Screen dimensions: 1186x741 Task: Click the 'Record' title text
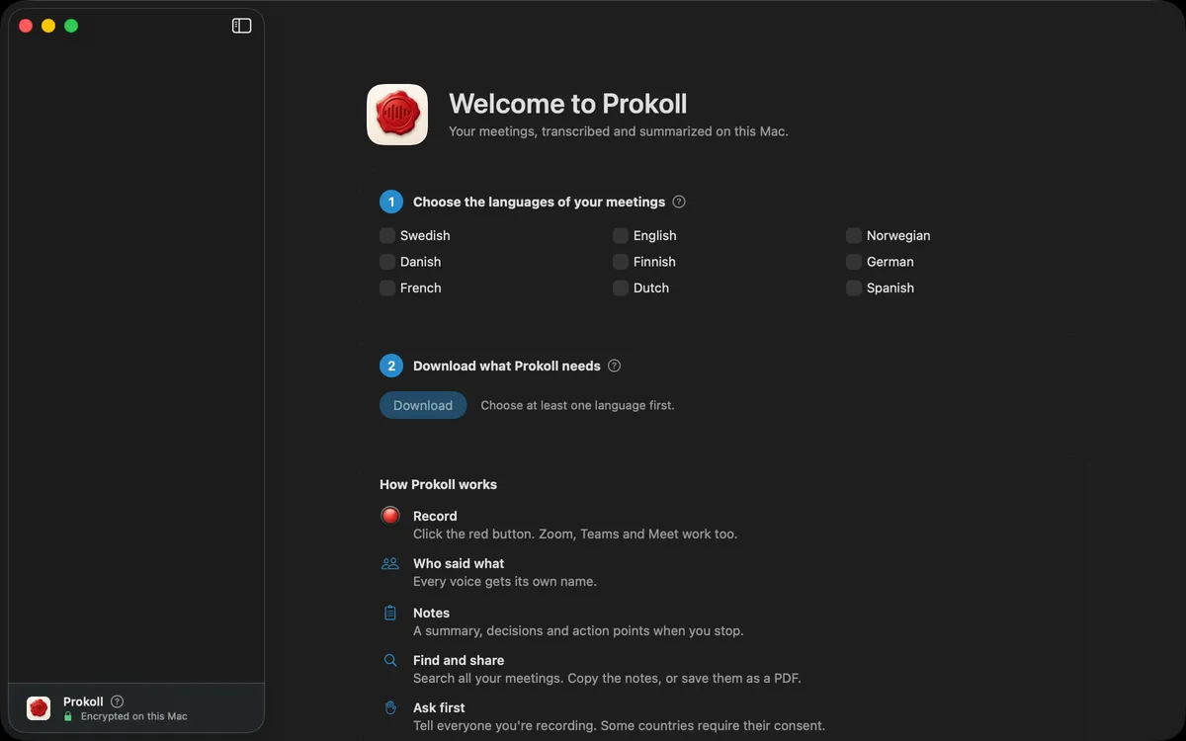(x=435, y=516)
